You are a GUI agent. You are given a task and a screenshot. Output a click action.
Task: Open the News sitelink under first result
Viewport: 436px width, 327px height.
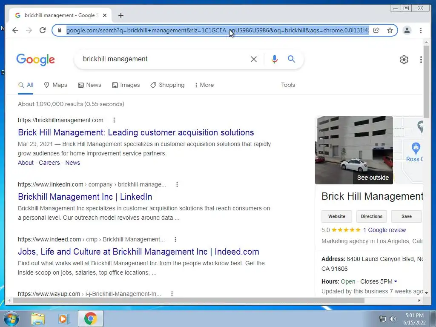(72, 163)
